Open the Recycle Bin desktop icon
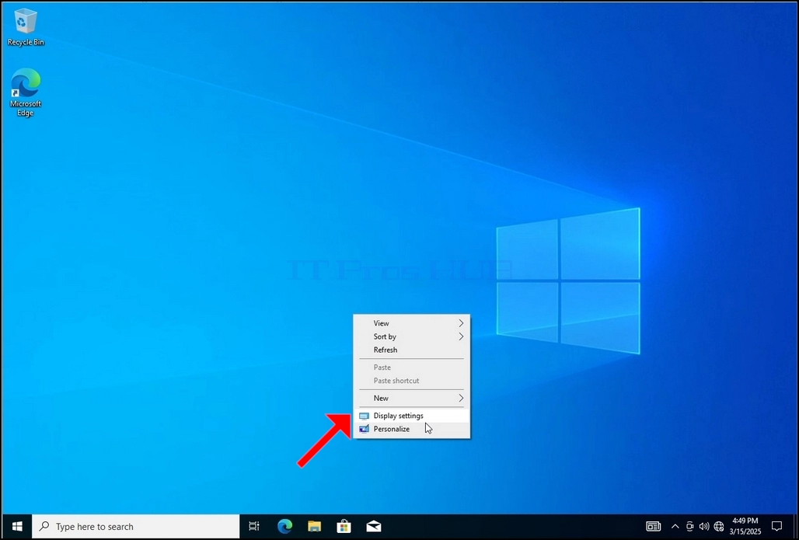Image resolution: width=799 pixels, height=540 pixels. click(x=26, y=29)
